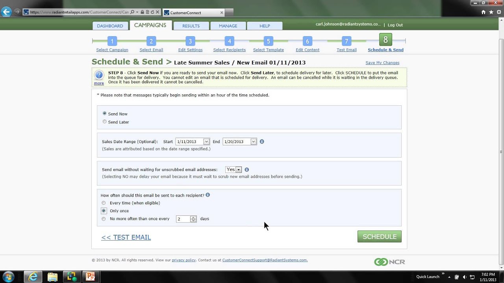Click step 8 Schedule & Send number icon
Screen dimensions: 504x283
(385, 40)
